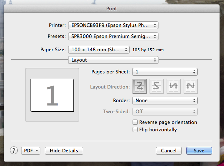Viewport: 224px width, 166px height.
Task: Open help with the question mark button
Action: 14,151
